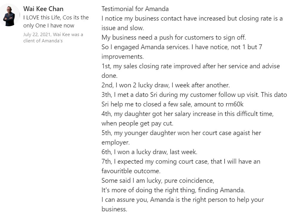Viewport: 294px width, 217px height.
Task: Click the '4th, my daughter got her salary' line
Action: coord(187,114)
